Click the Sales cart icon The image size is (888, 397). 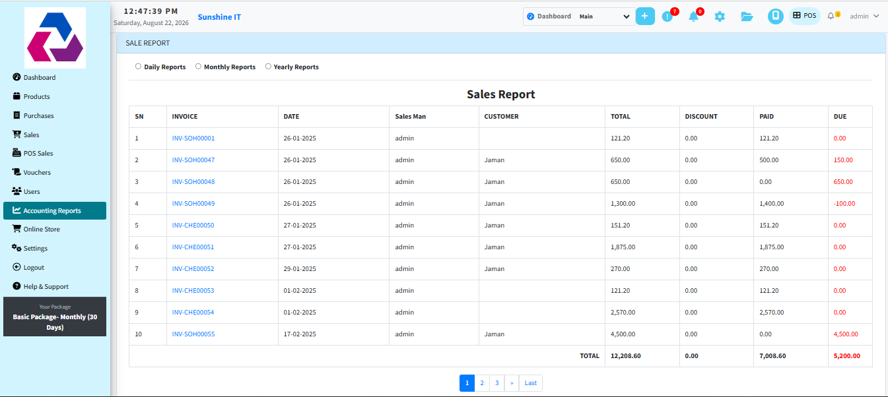[x=17, y=135]
